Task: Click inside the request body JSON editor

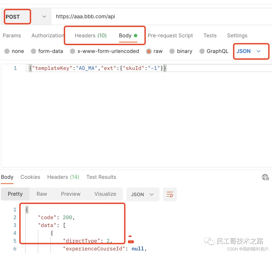Action: 137,116
